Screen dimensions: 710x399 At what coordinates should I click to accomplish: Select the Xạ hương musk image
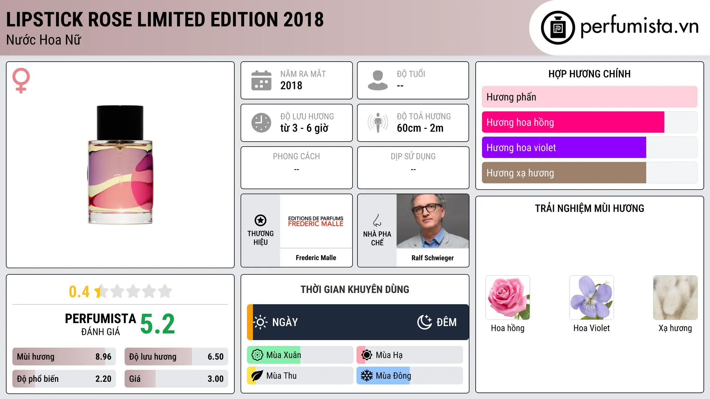pos(675,298)
